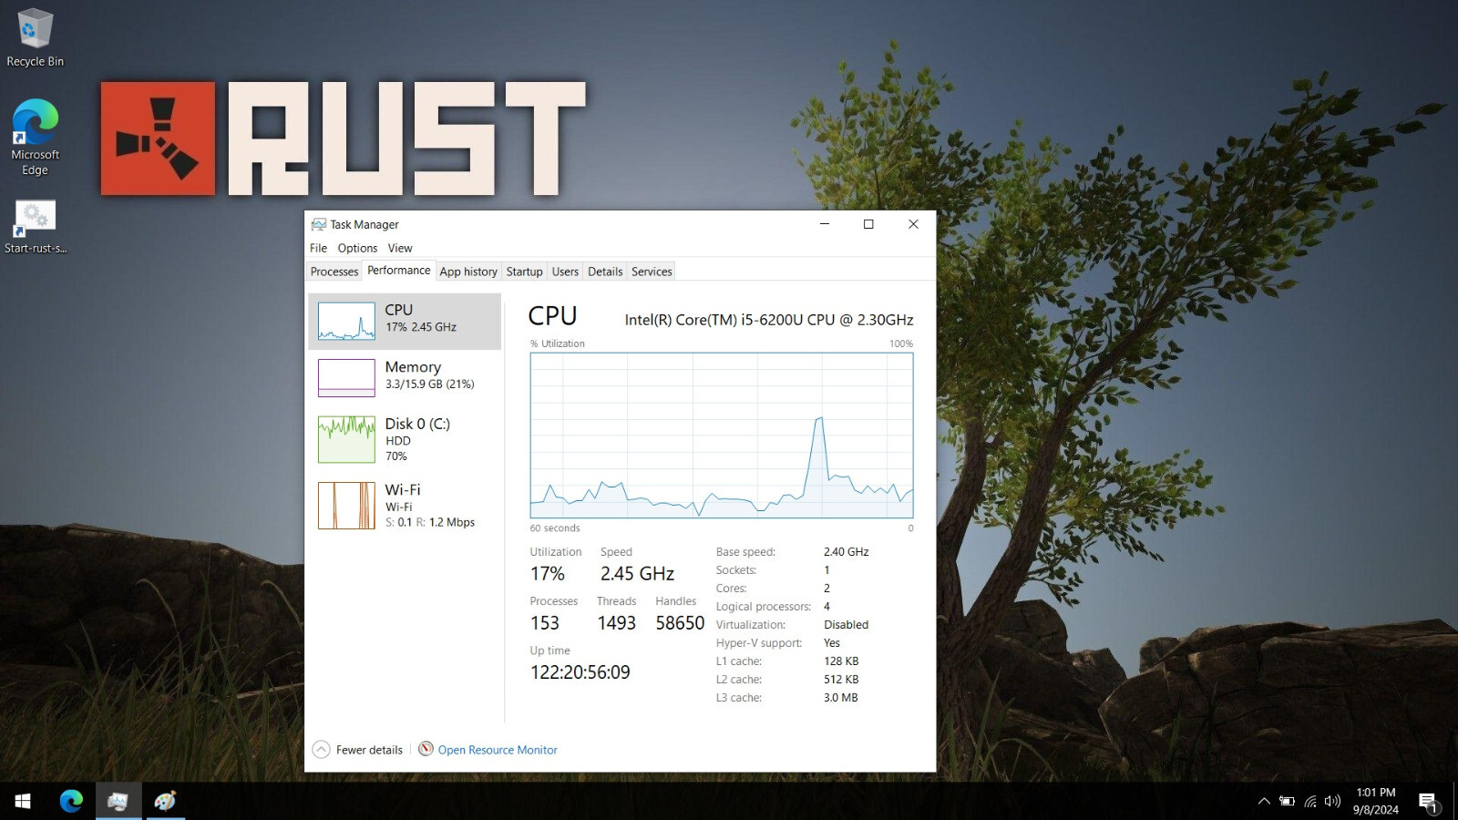Open the Start-rust-s... desktop shortcut
The image size is (1458, 820).
tap(35, 227)
